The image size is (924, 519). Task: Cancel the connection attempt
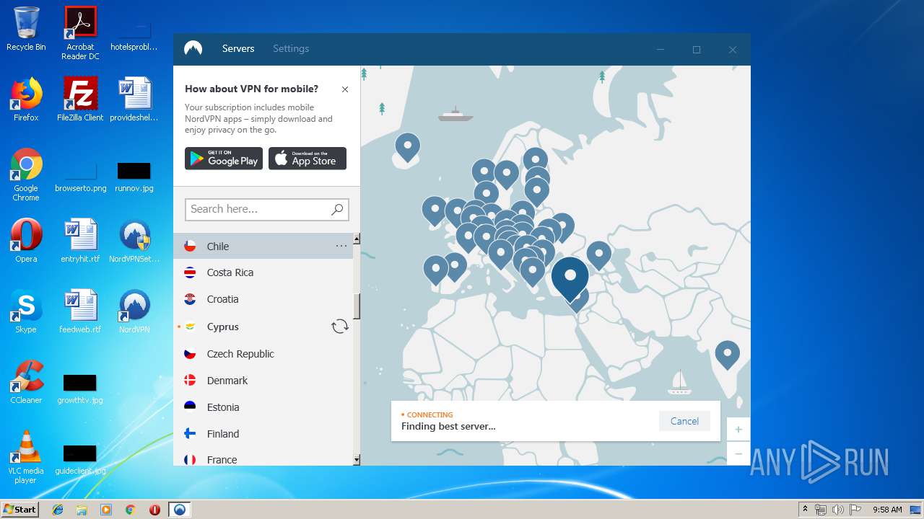pyautogui.click(x=684, y=421)
